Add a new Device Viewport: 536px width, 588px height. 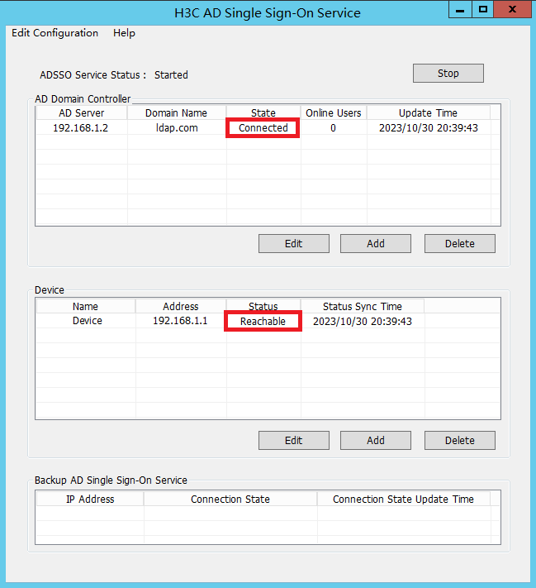[375, 440]
